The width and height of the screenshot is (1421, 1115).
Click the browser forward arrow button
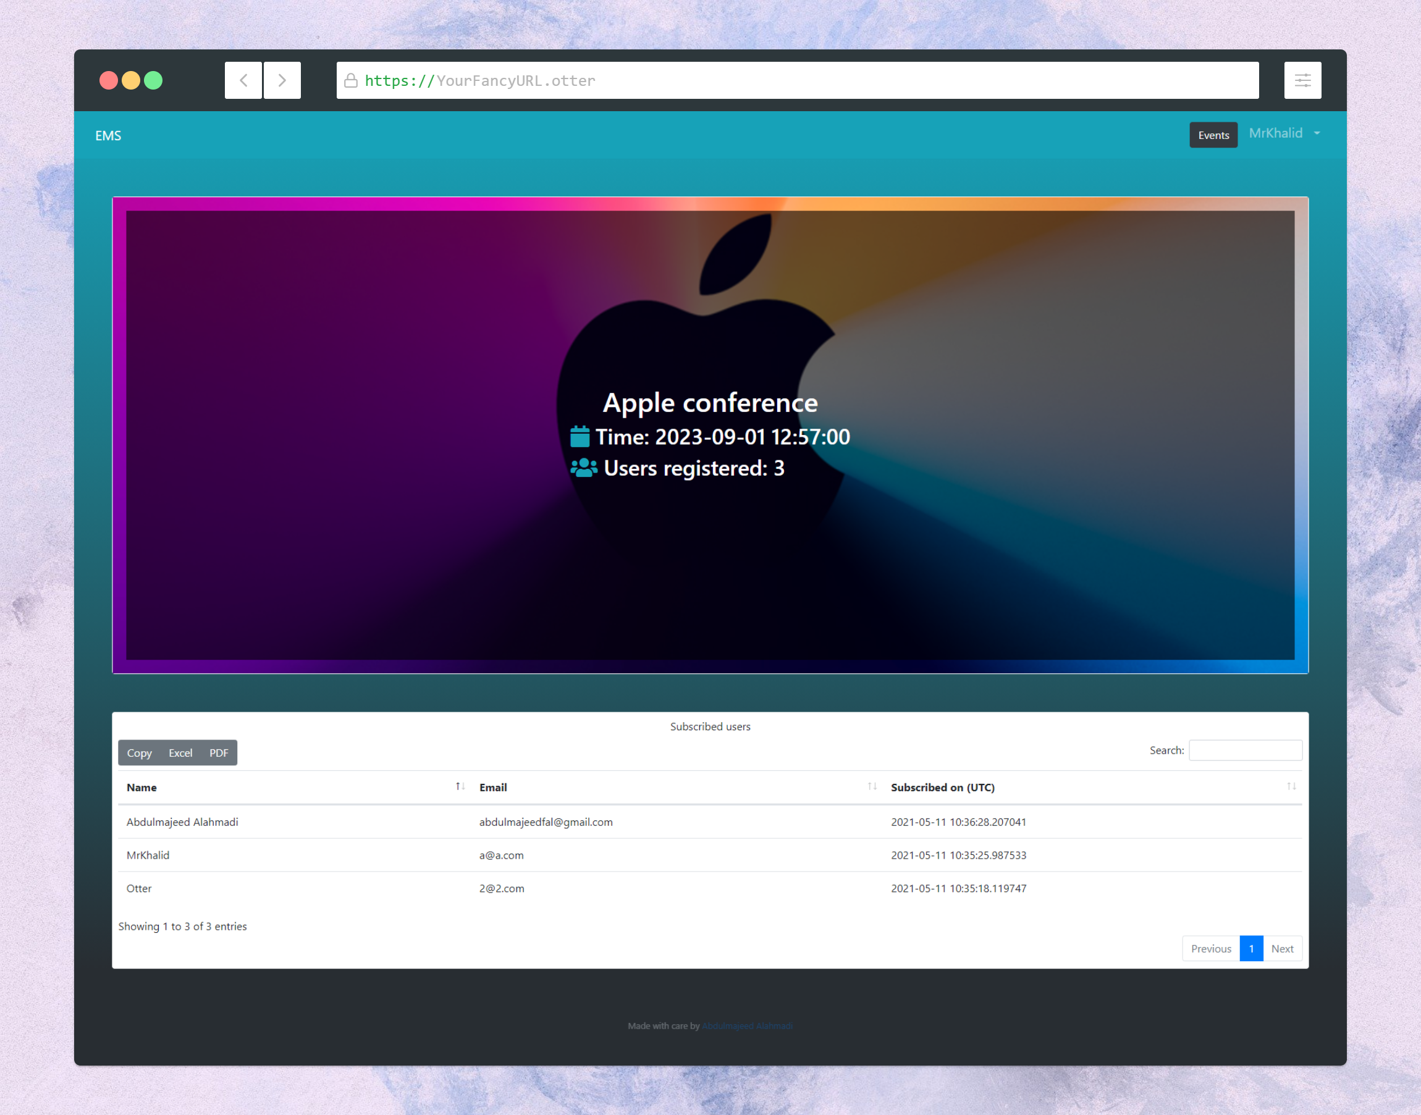pos(282,80)
